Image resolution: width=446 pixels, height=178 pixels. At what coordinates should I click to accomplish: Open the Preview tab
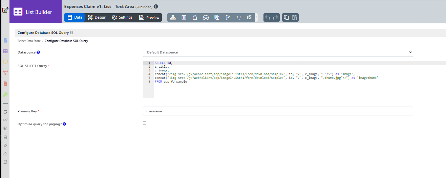pyautogui.click(x=149, y=18)
